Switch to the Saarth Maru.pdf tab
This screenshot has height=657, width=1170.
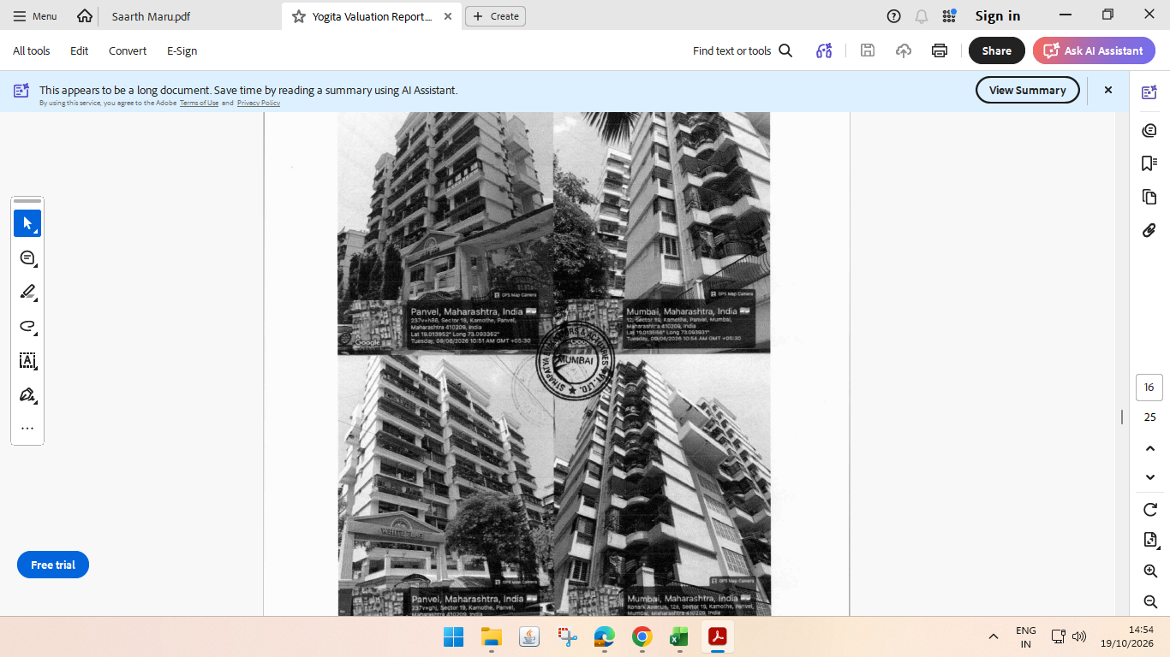click(151, 16)
